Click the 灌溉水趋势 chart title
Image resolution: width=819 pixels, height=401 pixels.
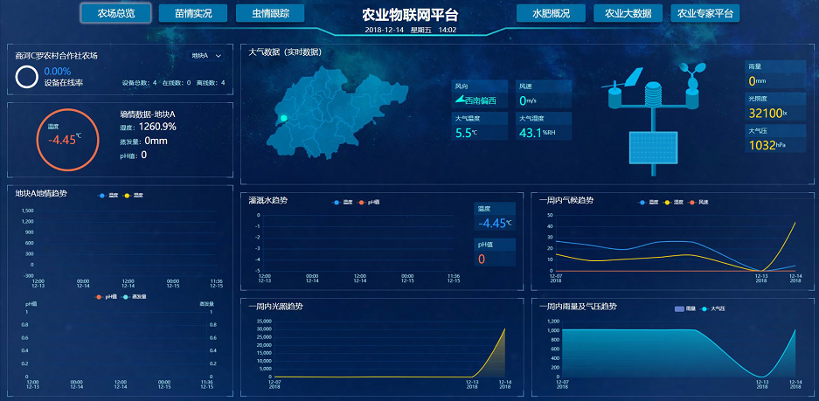pyautogui.click(x=268, y=201)
